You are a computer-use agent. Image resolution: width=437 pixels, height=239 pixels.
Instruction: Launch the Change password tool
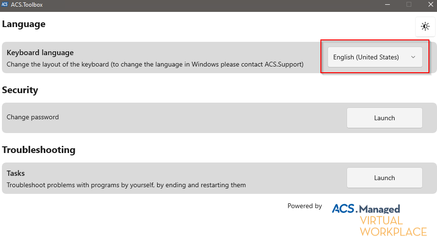click(384, 118)
